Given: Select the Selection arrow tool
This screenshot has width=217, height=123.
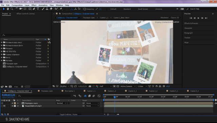Looking at the screenshot, I should [4, 9].
